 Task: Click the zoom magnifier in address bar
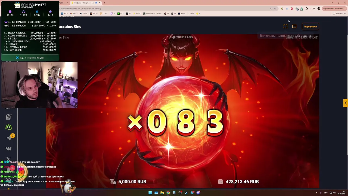coord(271,8)
